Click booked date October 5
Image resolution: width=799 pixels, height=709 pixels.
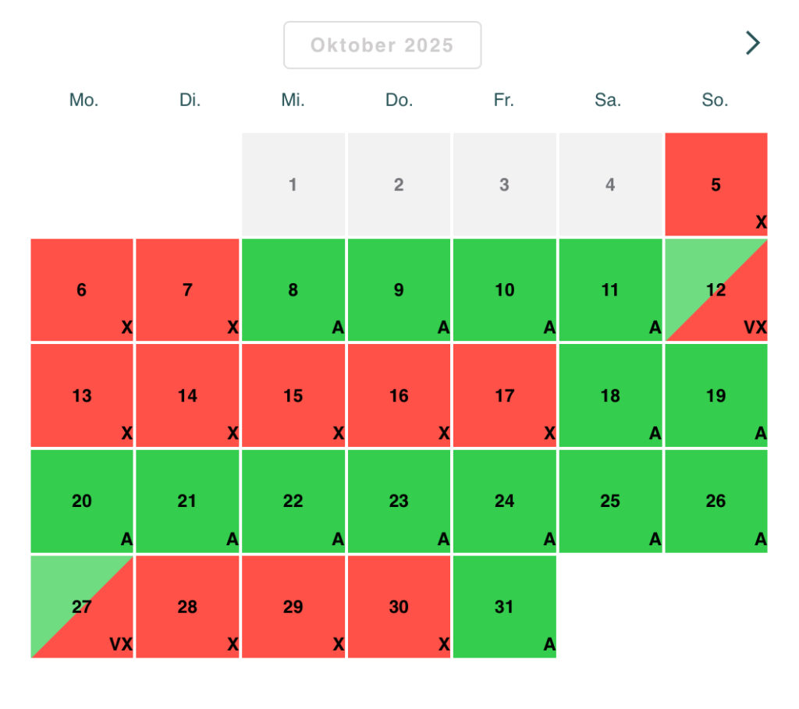(x=716, y=185)
